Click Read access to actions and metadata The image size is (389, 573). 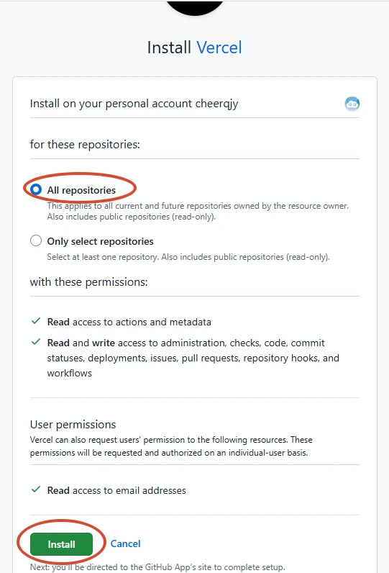pos(129,322)
